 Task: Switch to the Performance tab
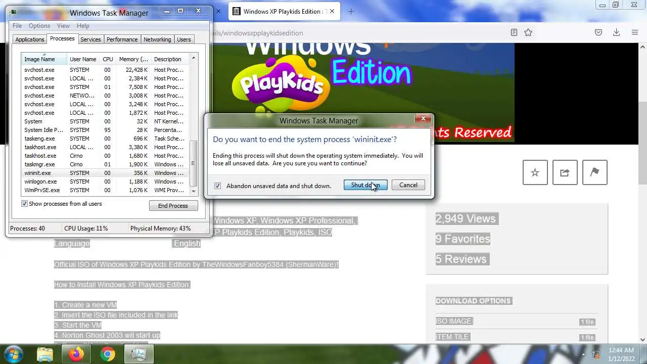(x=122, y=39)
